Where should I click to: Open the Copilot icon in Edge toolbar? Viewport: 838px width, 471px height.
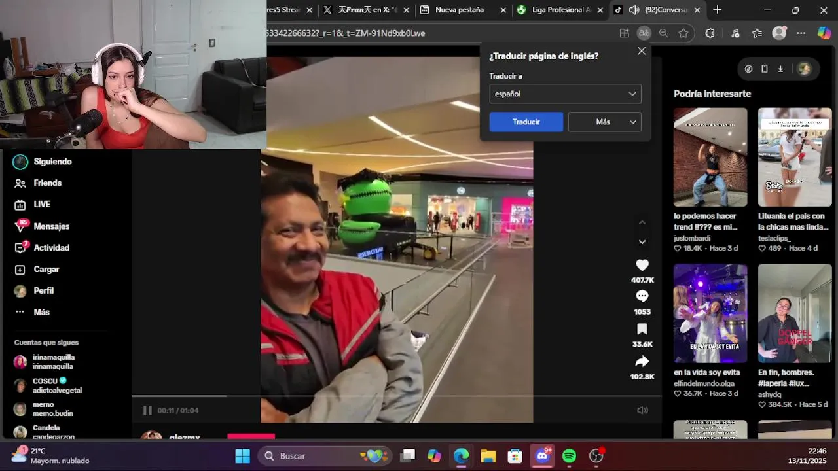click(824, 33)
